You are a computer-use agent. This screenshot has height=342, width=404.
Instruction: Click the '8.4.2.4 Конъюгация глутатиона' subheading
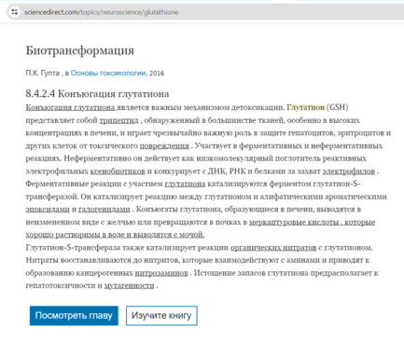tap(97, 93)
